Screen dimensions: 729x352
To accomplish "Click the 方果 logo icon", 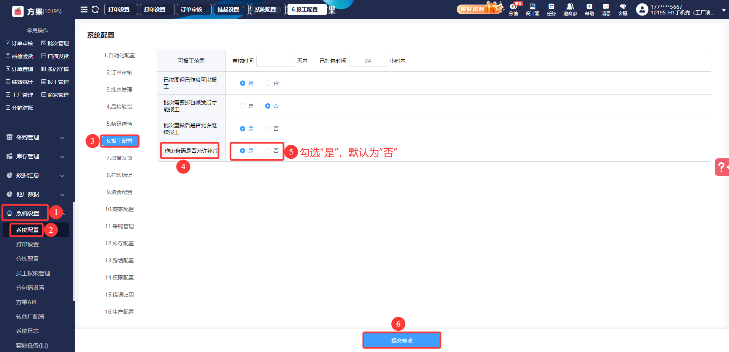I will tap(18, 11).
